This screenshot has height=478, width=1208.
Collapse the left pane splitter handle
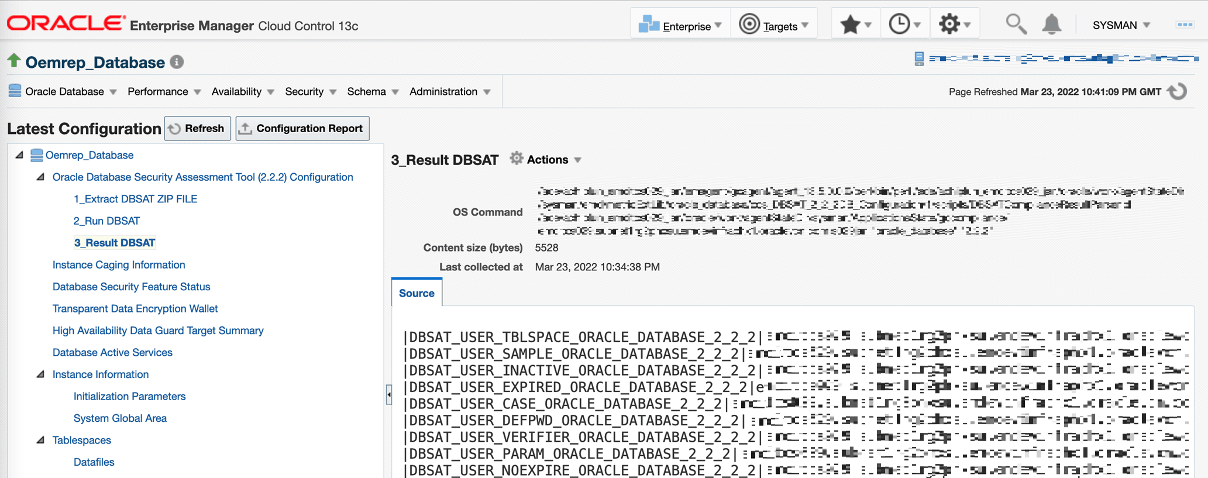click(x=388, y=395)
